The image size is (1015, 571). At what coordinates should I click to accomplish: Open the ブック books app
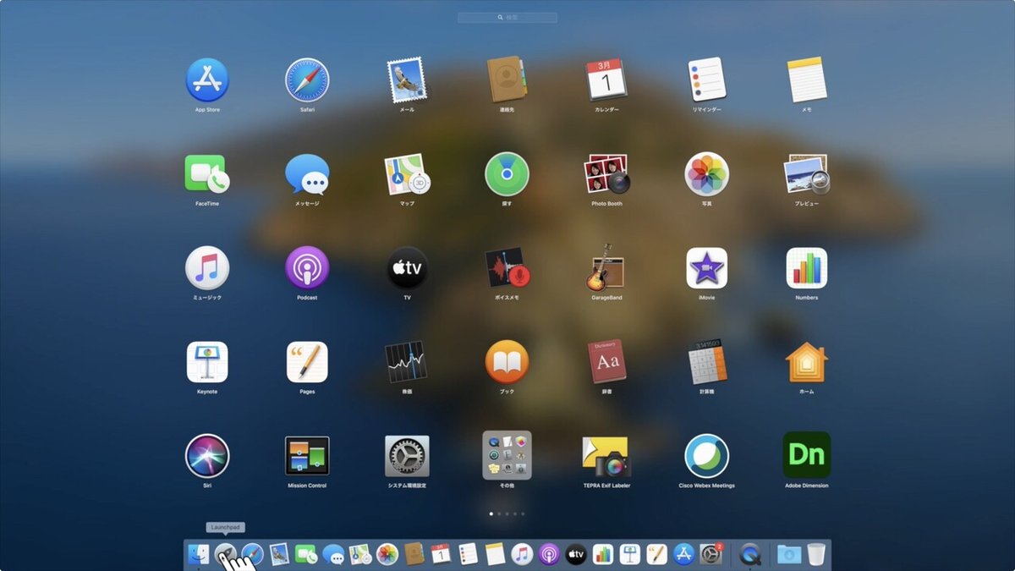tap(507, 362)
